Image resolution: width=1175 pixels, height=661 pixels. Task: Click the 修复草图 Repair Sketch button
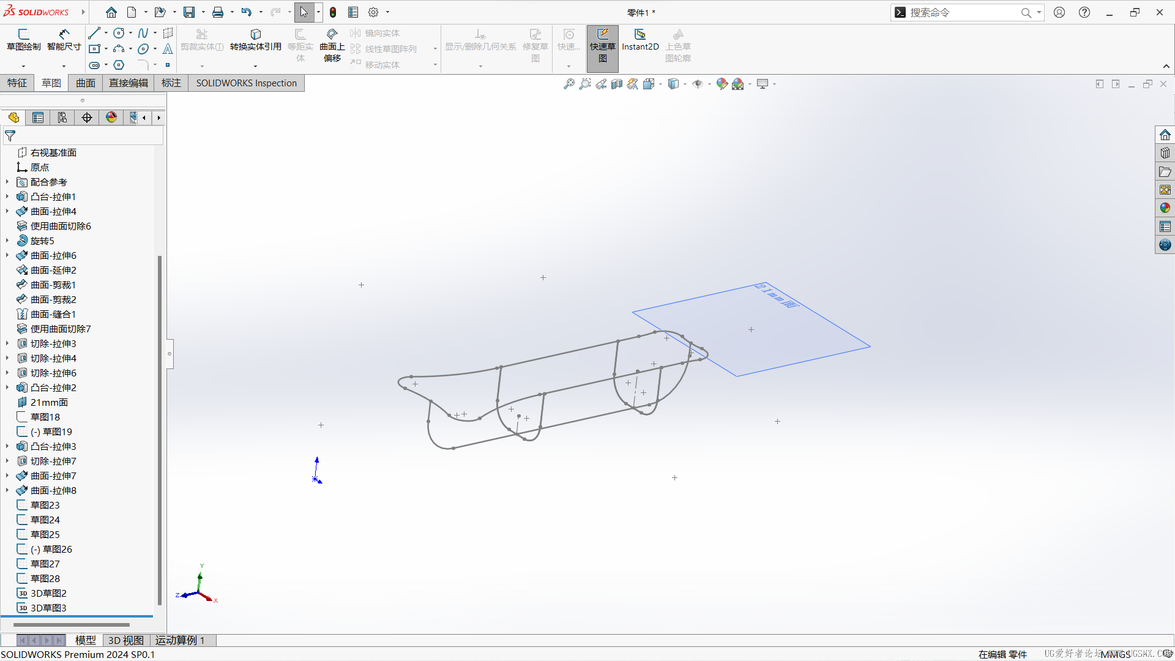pyautogui.click(x=535, y=43)
